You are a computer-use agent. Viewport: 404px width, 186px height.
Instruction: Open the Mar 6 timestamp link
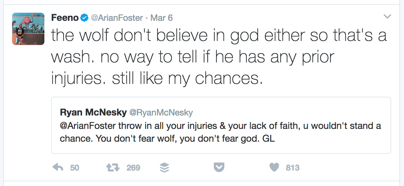pyautogui.click(x=161, y=18)
